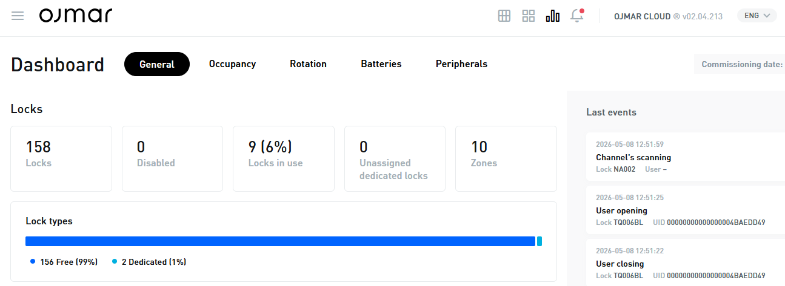Click the cyan dot for 2 Dedicated
Viewport: 785px width, 286px height.
click(x=114, y=262)
